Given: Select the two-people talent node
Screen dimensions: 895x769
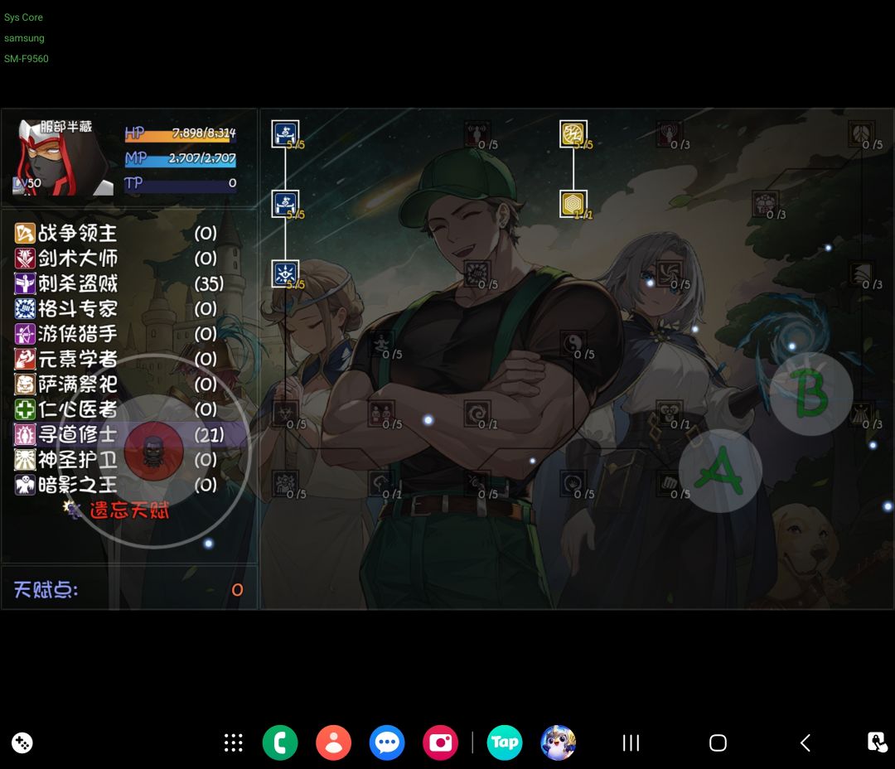Looking at the screenshot, I should click(380, 414).
